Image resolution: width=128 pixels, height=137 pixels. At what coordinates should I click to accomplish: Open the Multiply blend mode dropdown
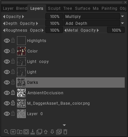(122, 16)
